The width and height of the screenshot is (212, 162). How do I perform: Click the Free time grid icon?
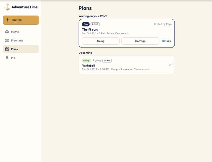click(7, 40)
